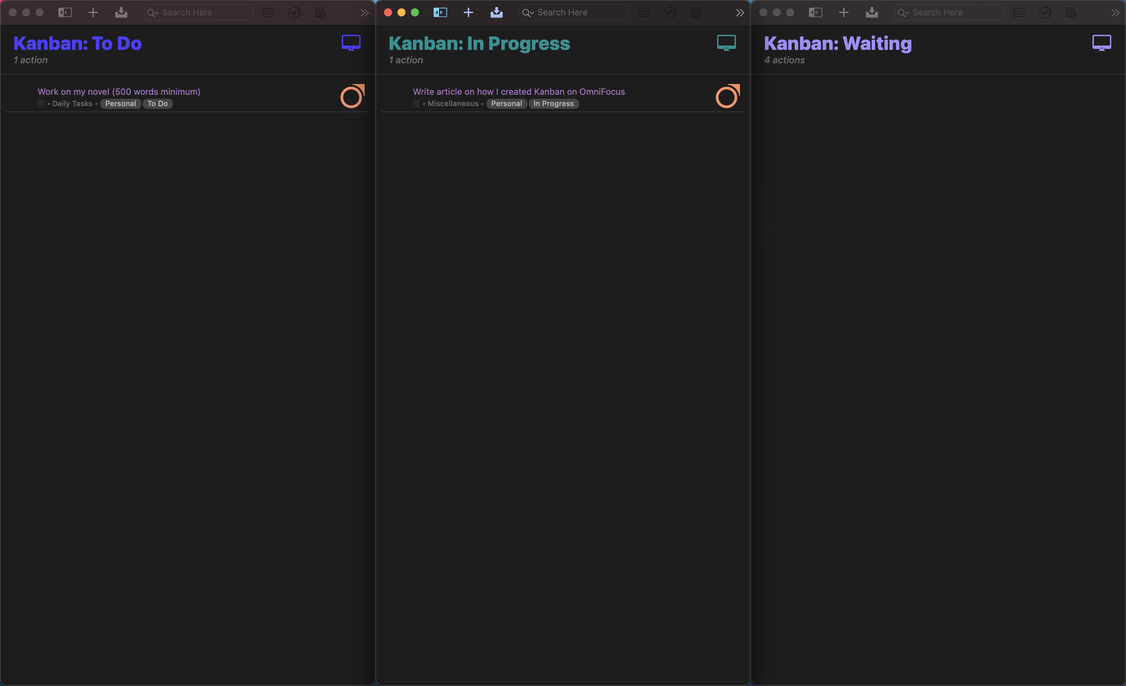
Task: Add a new action in the In Progress window
Action: pyautogui.click(x=468, y=12)
